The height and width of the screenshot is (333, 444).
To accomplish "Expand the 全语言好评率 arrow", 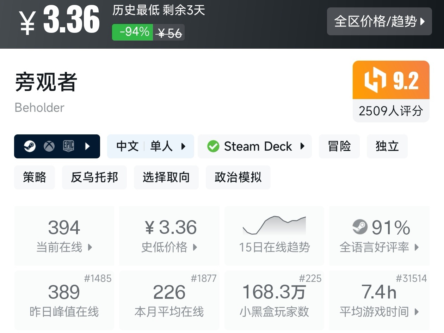I will click(x=417, y=247).
